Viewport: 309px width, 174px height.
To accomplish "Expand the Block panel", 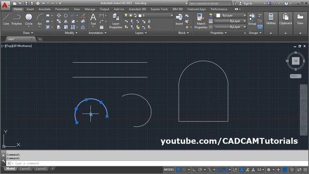I will coord(183,33).
